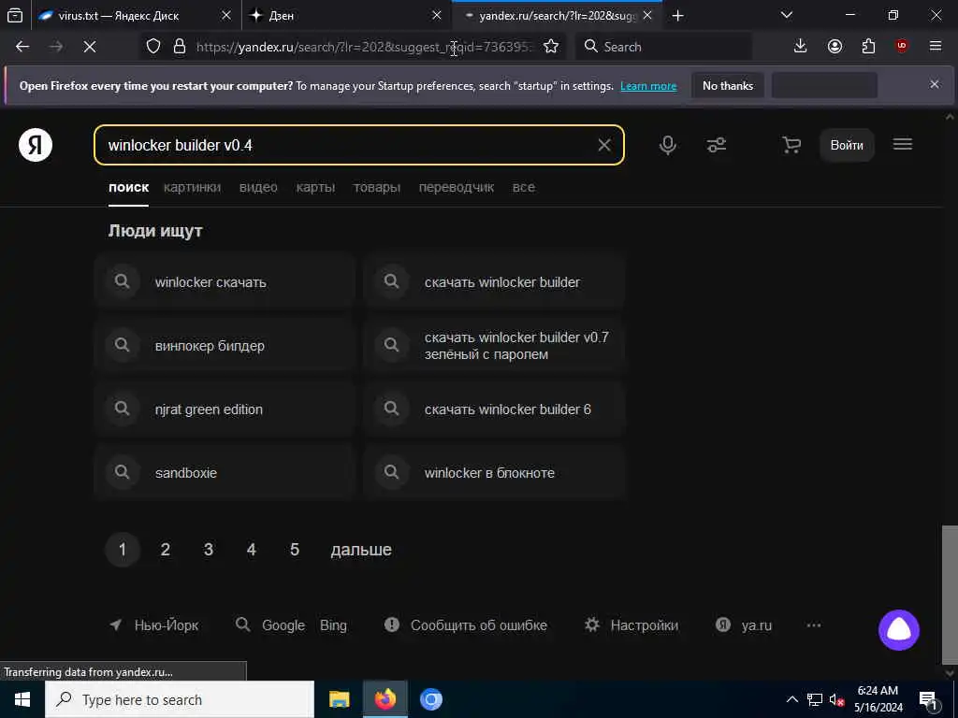Image resolution: width=958 pixels, height=718 pixels.
Task: Select the видео search tab
Action: pyautogui.click(x=258, y=187)
